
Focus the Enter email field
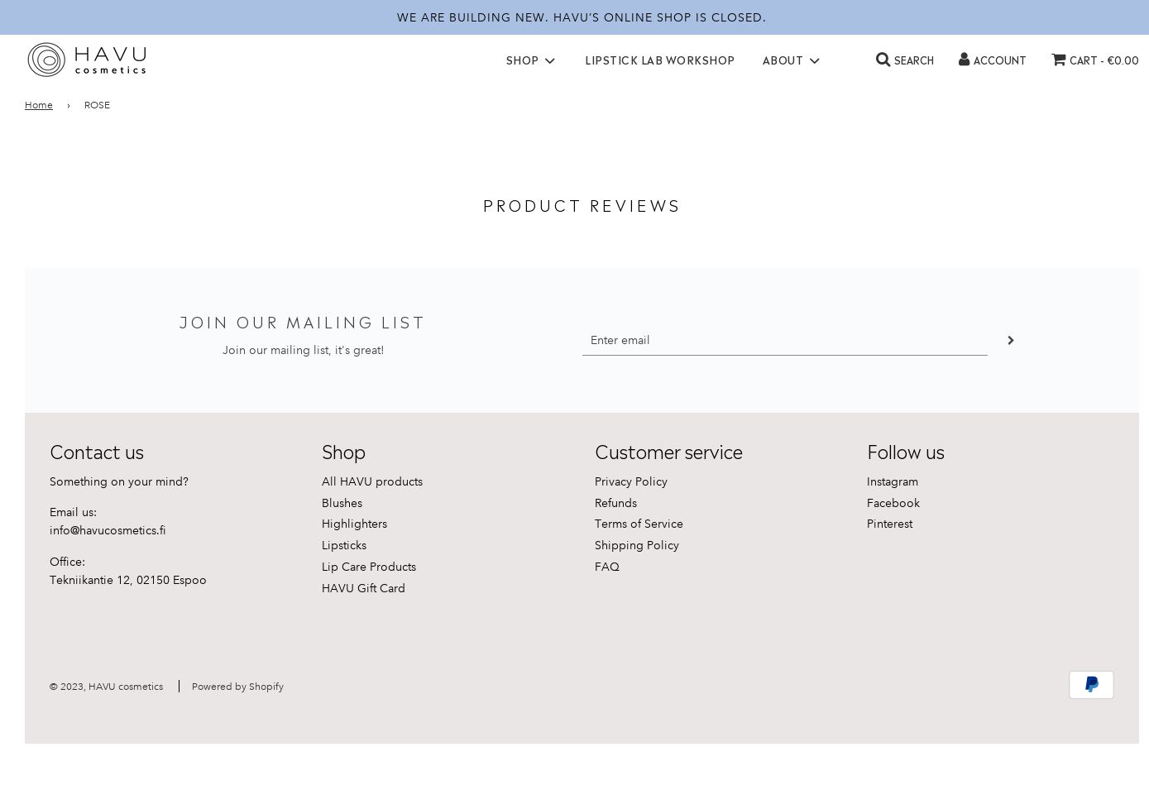pyautogui.click(x=784, y=340)
